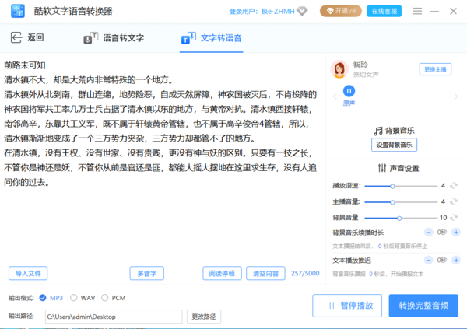Click 更换主播 to change announcer
The height and width of the screenshot is (329, 467).
coord(435,69)
